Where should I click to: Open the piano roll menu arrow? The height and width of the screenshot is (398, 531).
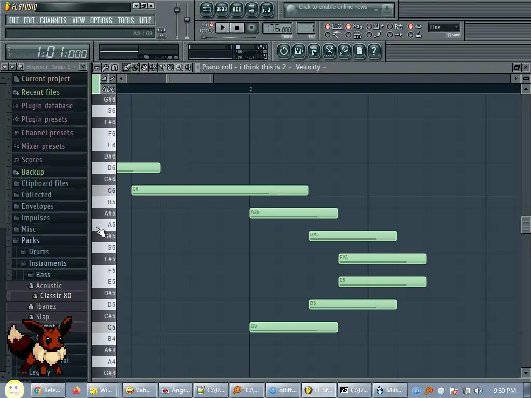coord(96,67)
